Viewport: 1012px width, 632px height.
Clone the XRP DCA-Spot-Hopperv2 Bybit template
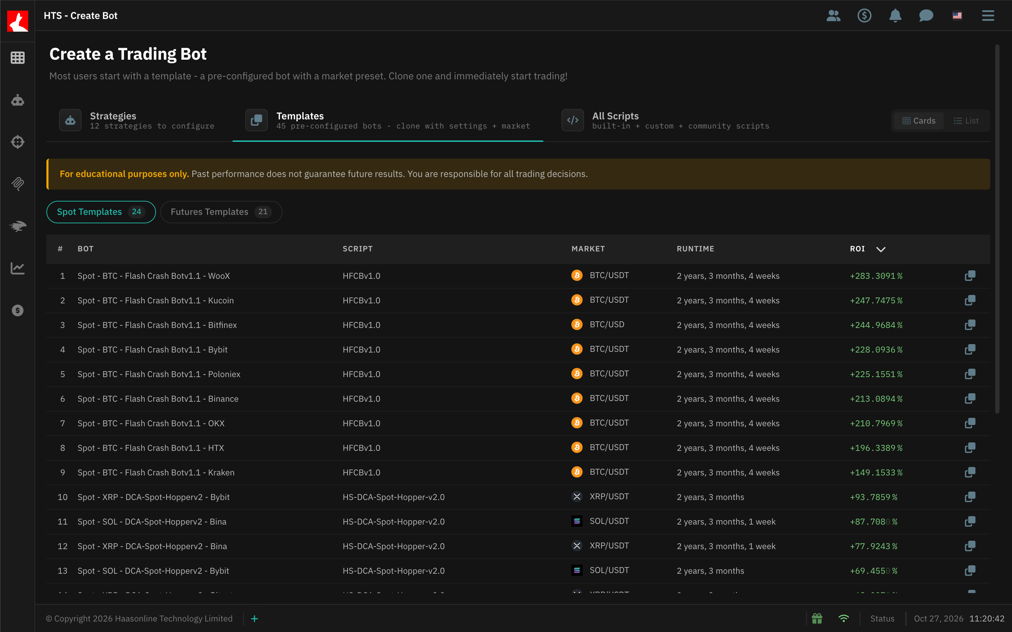pos(970,497)
